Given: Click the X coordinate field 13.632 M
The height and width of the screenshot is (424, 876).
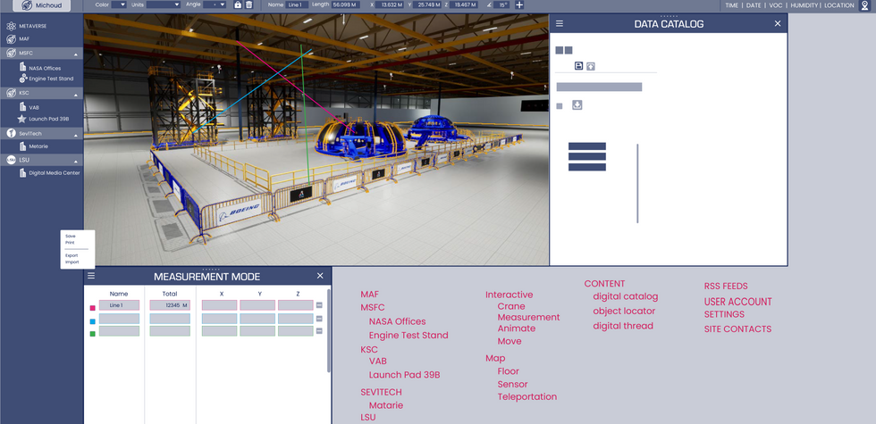Looking at the screenshot, I should coord(388,4).
